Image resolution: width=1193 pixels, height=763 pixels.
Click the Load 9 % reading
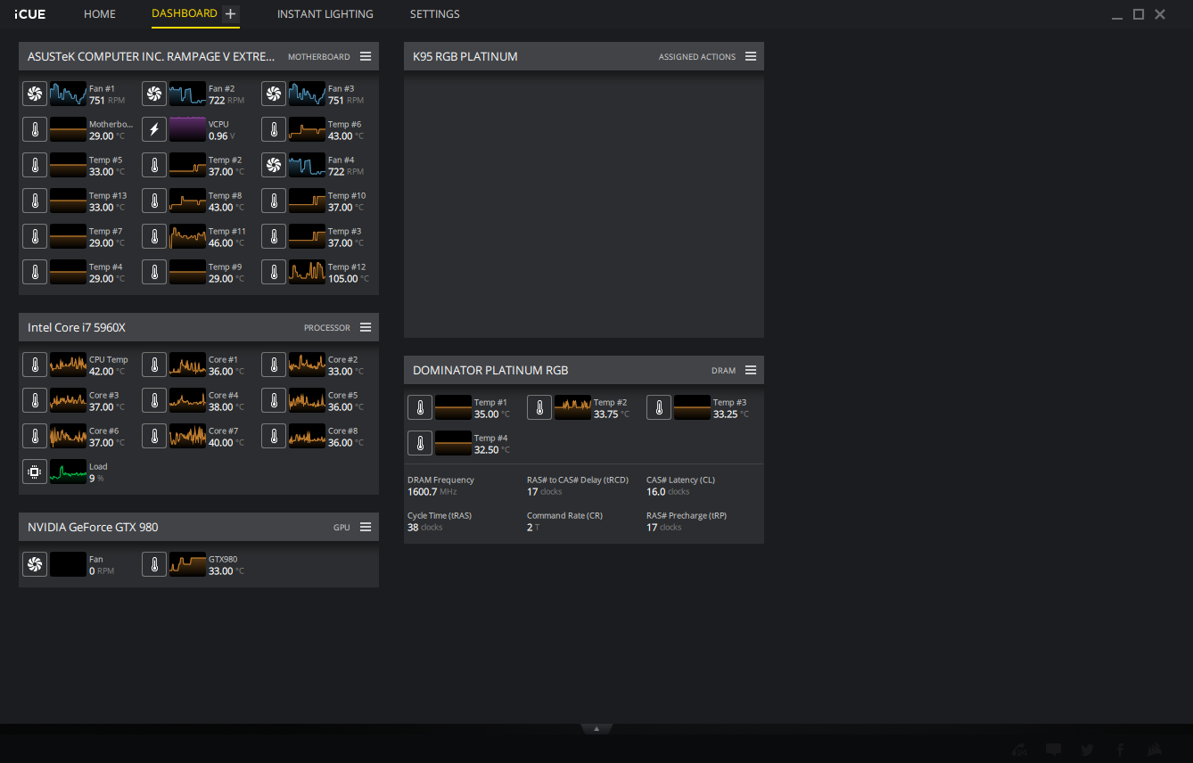(x=96, y=479)
